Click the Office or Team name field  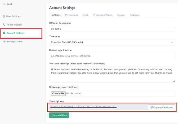112,29
